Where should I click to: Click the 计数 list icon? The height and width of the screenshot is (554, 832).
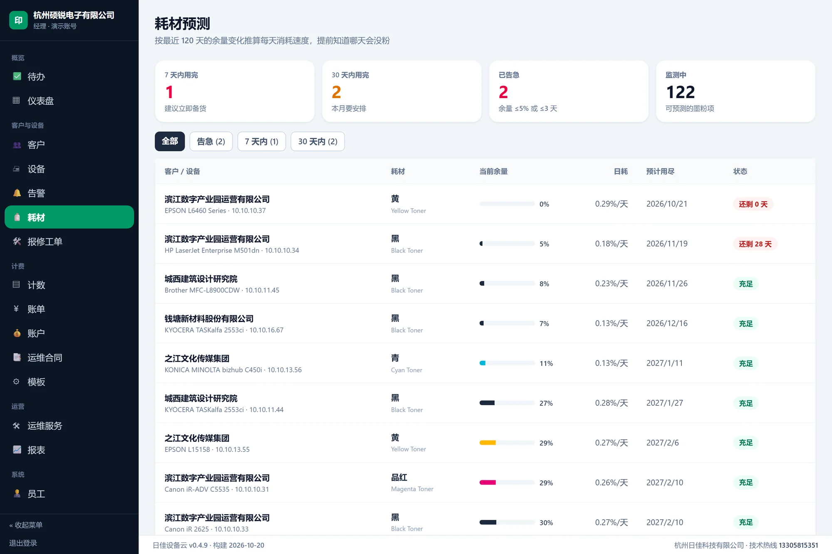point(16,285)
